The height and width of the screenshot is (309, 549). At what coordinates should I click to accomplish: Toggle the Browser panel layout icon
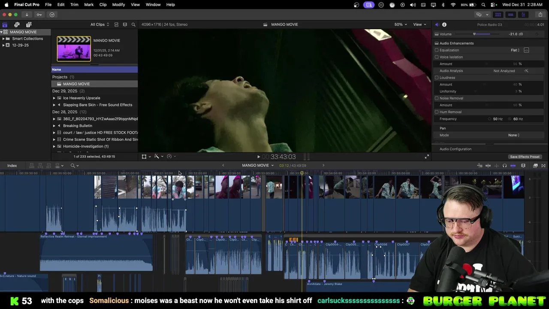498,15
